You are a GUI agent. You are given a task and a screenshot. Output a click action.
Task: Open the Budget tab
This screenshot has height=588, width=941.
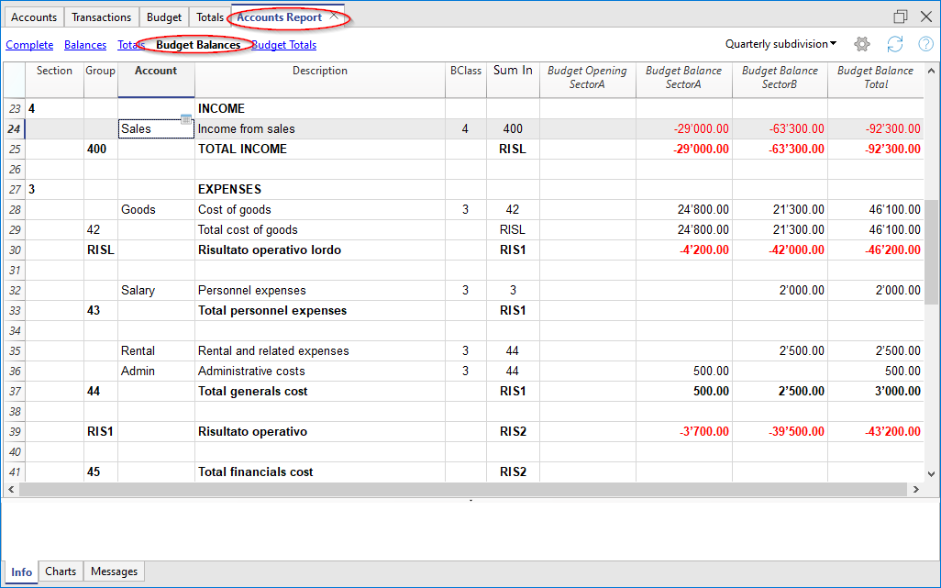pos(164,17)
